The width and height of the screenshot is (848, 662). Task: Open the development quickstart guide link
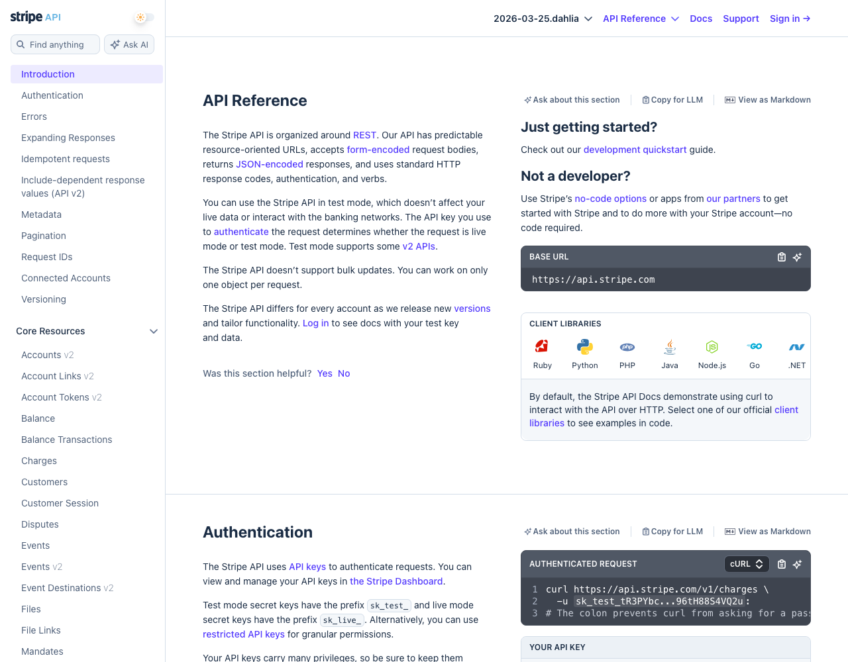(635, 150)
